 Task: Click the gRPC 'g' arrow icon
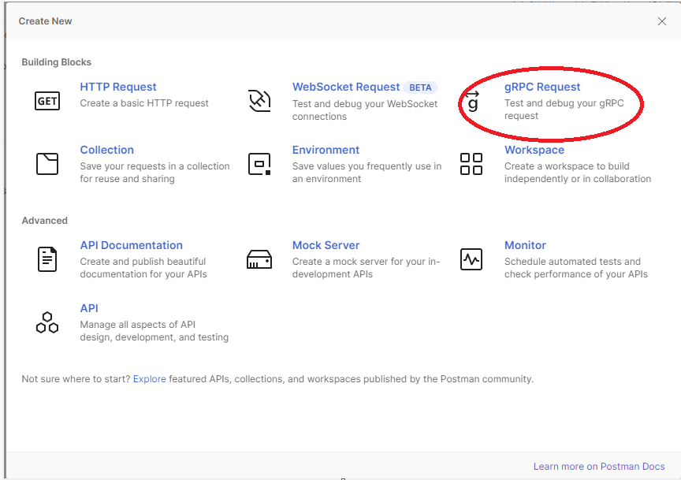click(472, 101)
